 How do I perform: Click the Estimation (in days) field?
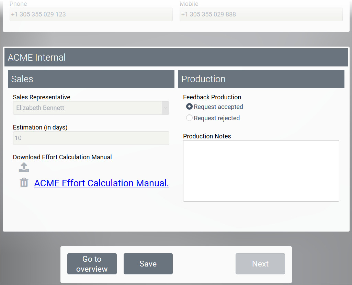[x=91, y=138]
